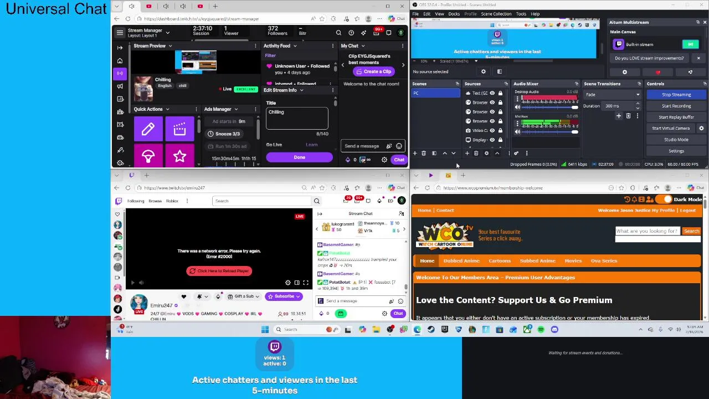Click the Done button in Edit Stream Info

point(299,157)
